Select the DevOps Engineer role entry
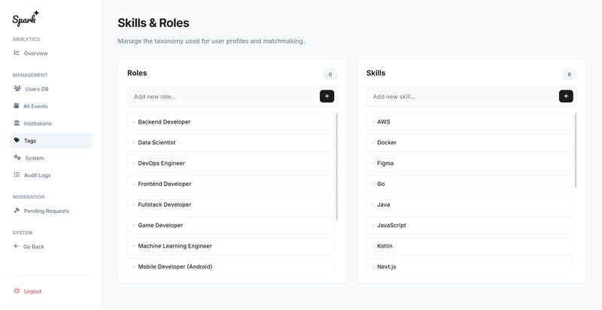602x310 pixels. click(230, 163)
